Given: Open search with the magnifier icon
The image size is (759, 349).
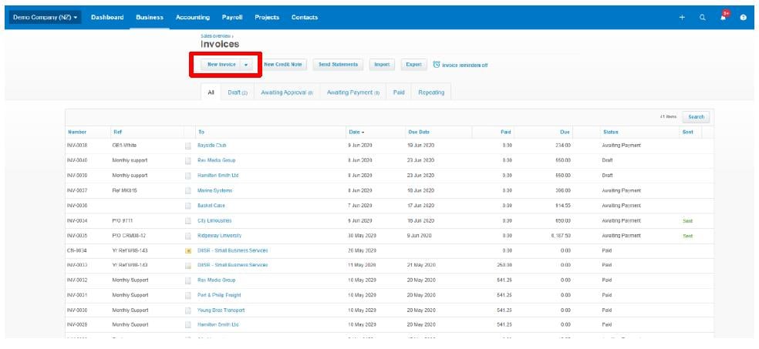Looking at the screenshot, I should click(x=703, y=18).
